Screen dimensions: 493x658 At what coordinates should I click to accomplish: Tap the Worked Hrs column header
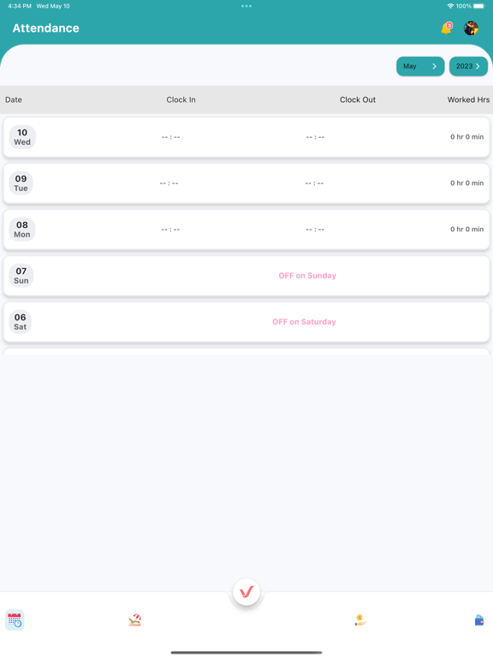[x=468, y=100]
